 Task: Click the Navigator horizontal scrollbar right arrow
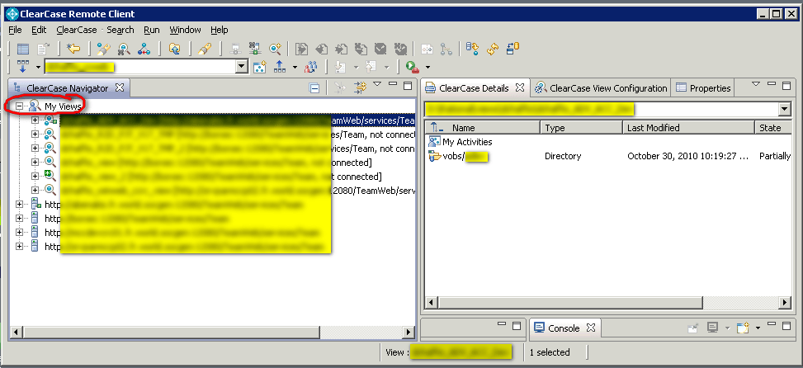coord(409,333)
